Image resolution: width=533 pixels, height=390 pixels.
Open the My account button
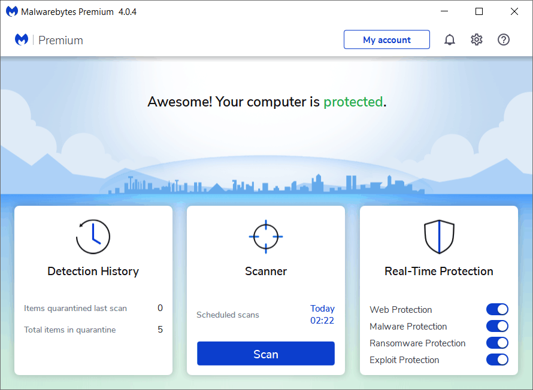(387, 39)
